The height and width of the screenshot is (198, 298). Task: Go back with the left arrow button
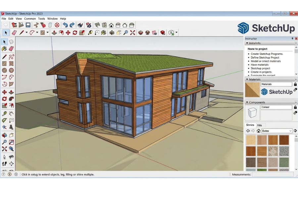click(248, 131)
